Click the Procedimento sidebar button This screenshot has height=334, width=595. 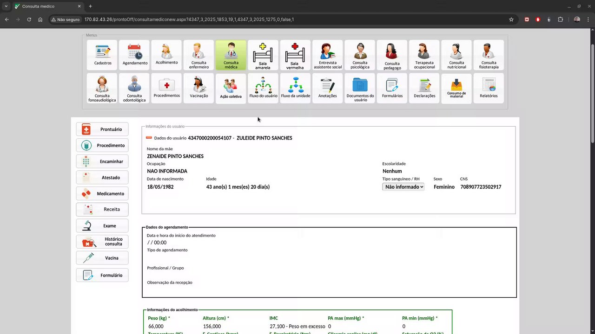(102, 145)
